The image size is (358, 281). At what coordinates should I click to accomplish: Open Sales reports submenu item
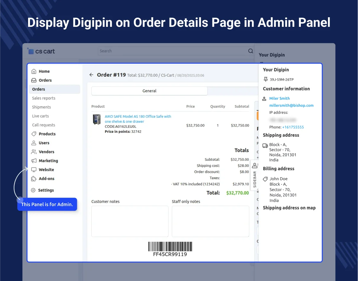pyautogui.click(x=44, y=98)
